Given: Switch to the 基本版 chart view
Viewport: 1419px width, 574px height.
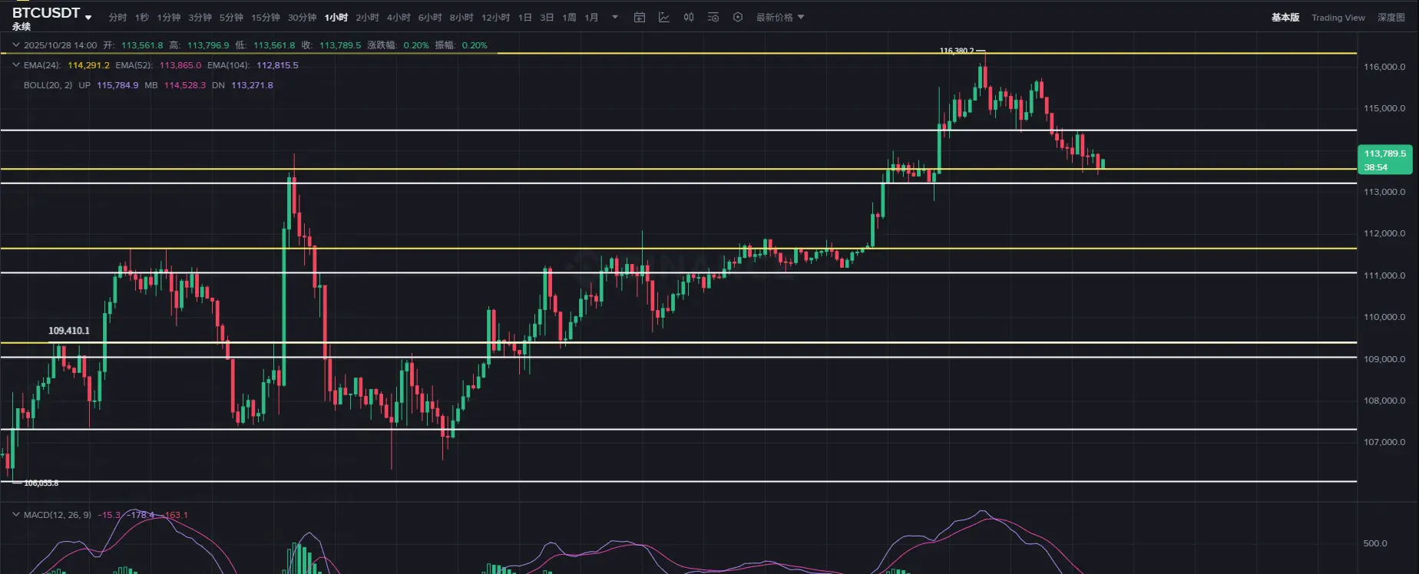Looking at the screenshot, I should click(1285, 17).
